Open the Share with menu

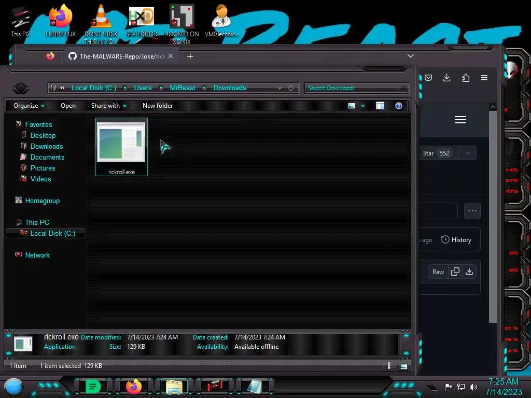coord(109,106)
